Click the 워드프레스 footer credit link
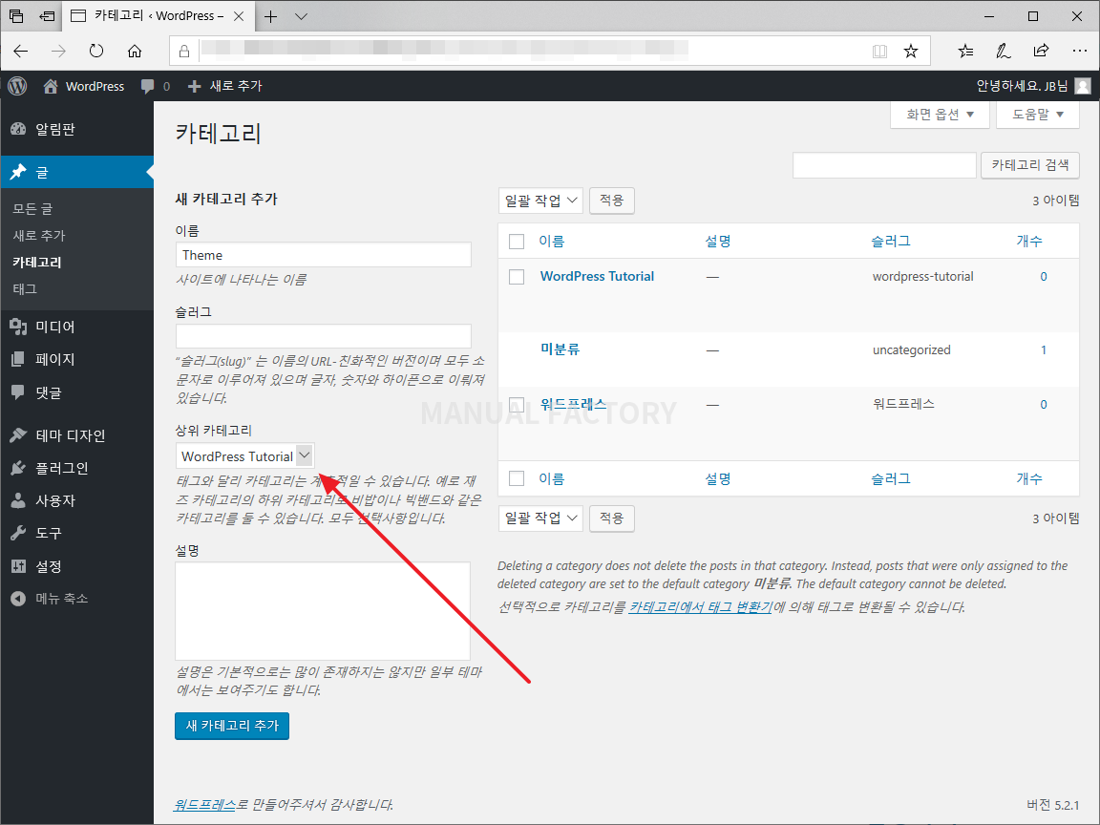The image size is (1100, 825). pyautogui.click(x=204, y=805)
